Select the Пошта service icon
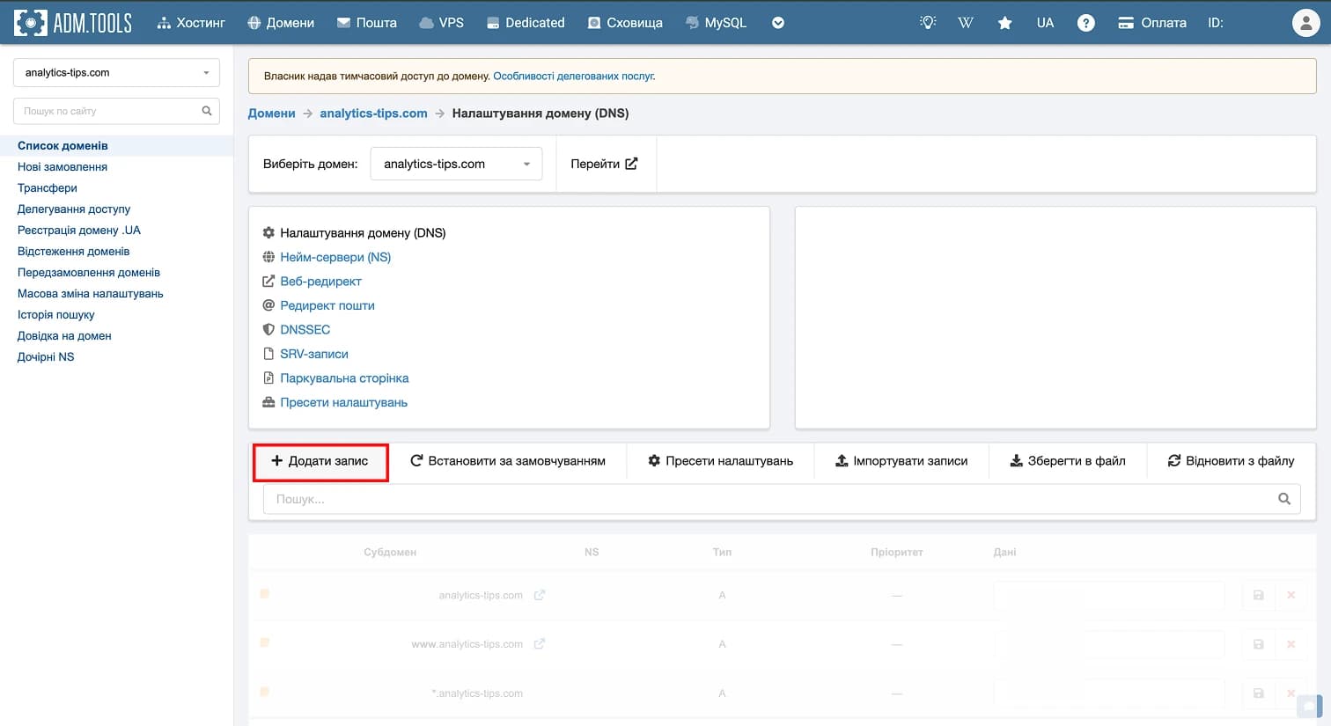The height and width of the screenshot is (726, 1331). [345, 23]
